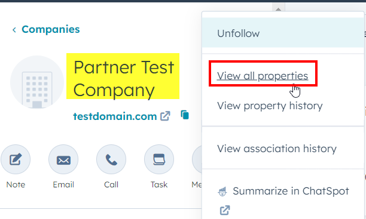Choose View association history
Image resolution: width=366 pixels, height=219 pixels.
pyautogui.click(x=277, y=149)
